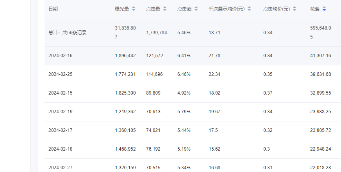Click the 4.92% click rate cell
Screen dimensions: 341x172
tap(184, 93)
